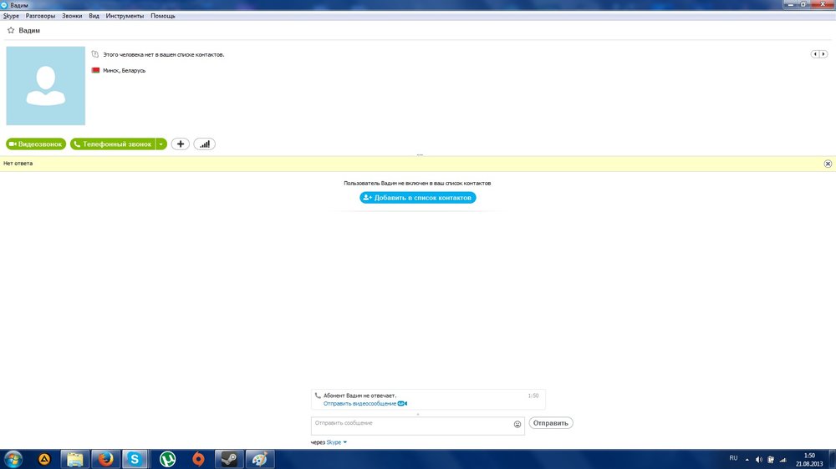836x469 pixels.
Task: Open uTorrent from the taskbar
Action: (167, 458)
